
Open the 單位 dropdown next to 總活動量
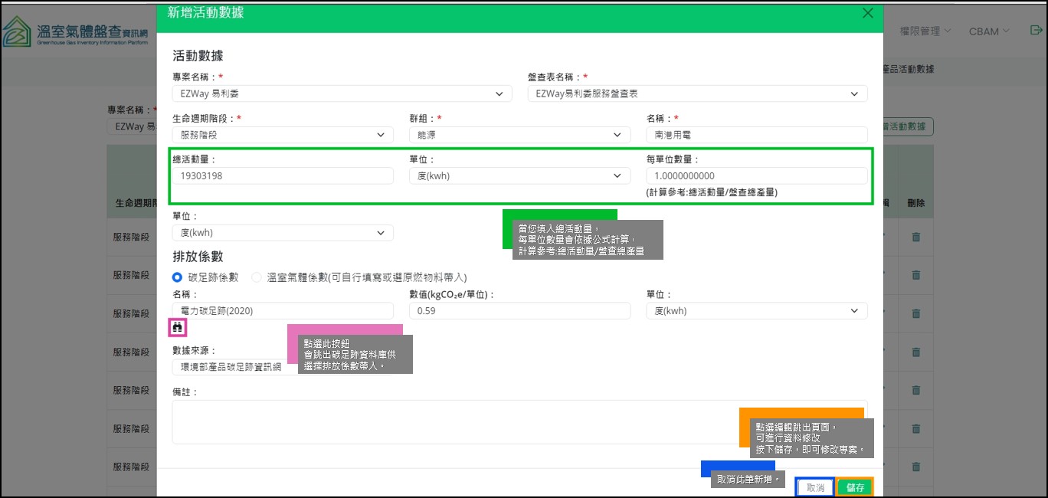(x=519, y=176)
